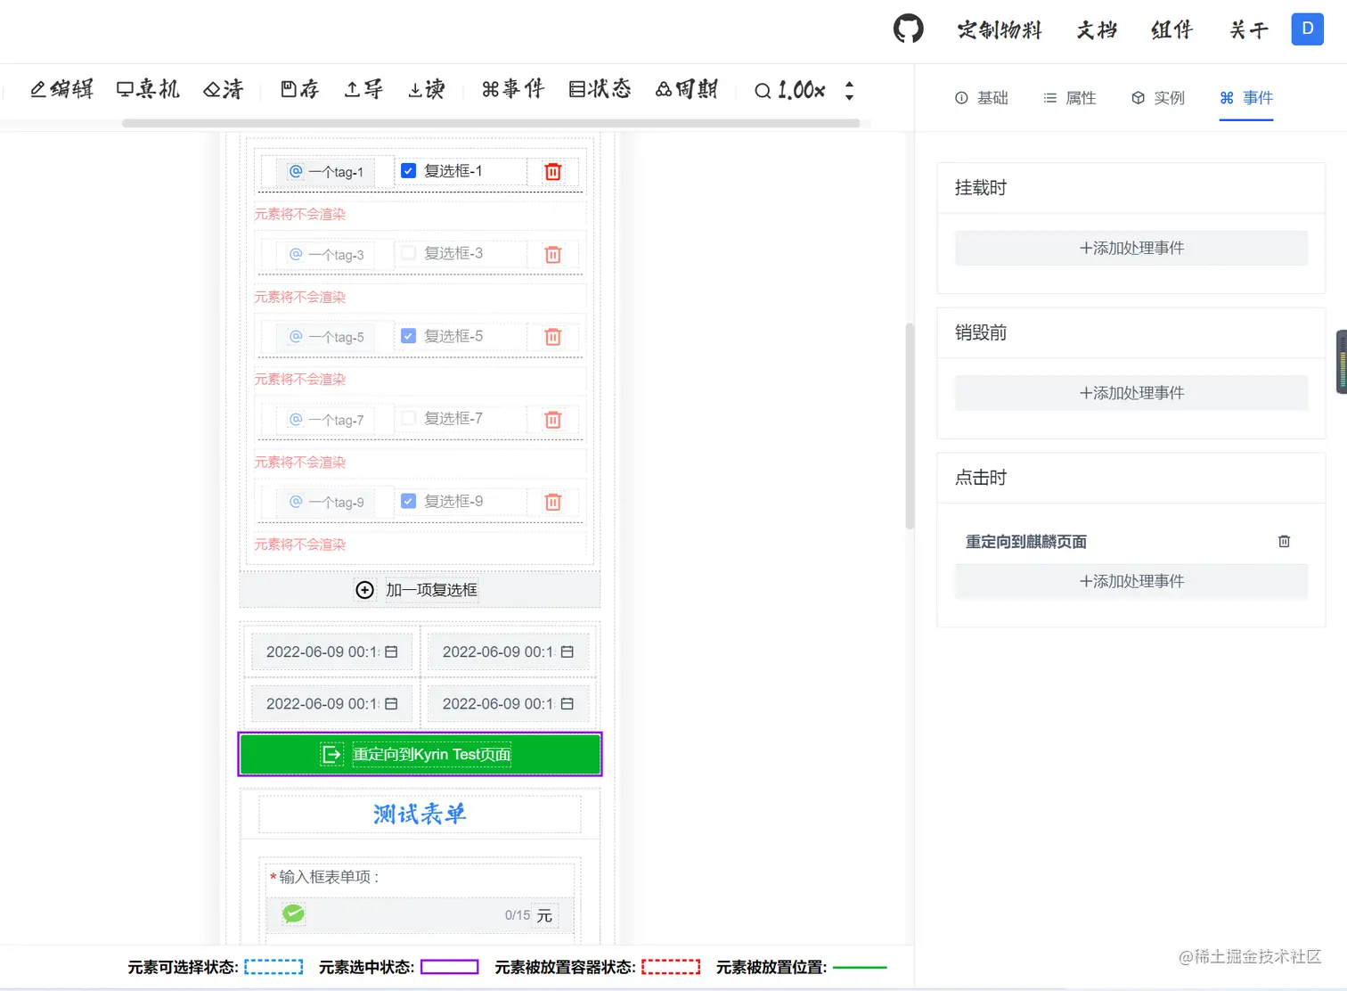This screenshot has width=1347, height=991.
Task: Check the 复选框-3 checkbox
Action: click(408, 253)
